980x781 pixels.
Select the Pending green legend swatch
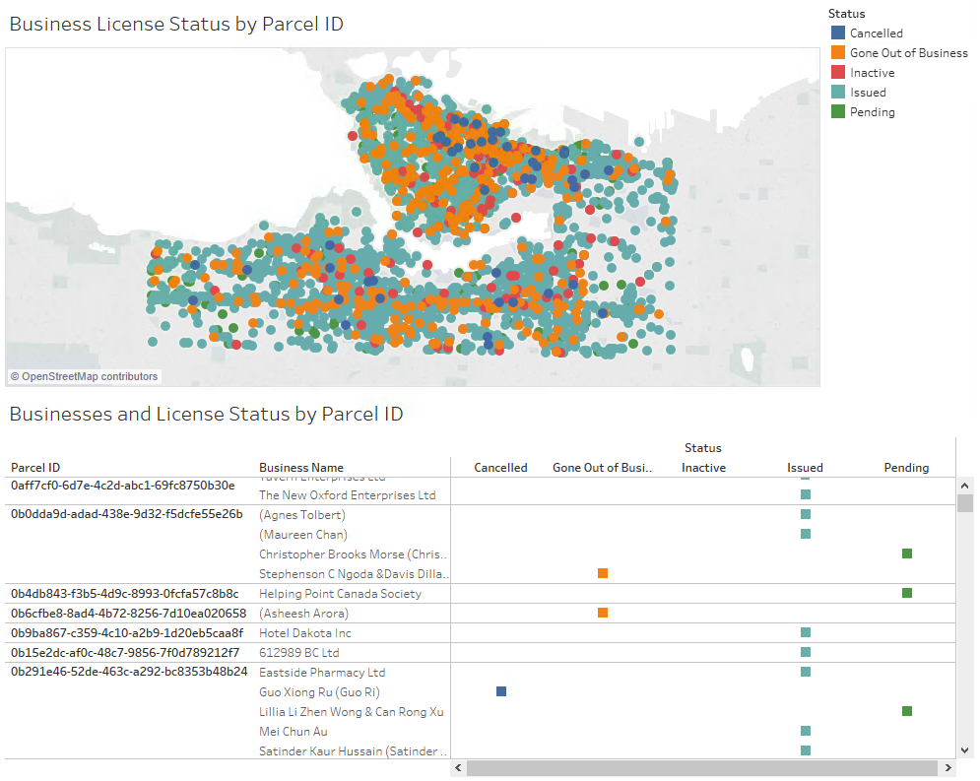pyautogui.click(x=838, y=112)
